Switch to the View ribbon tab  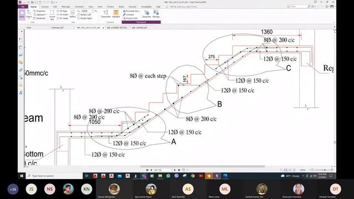pyautogui.click(x=91, y=7)
